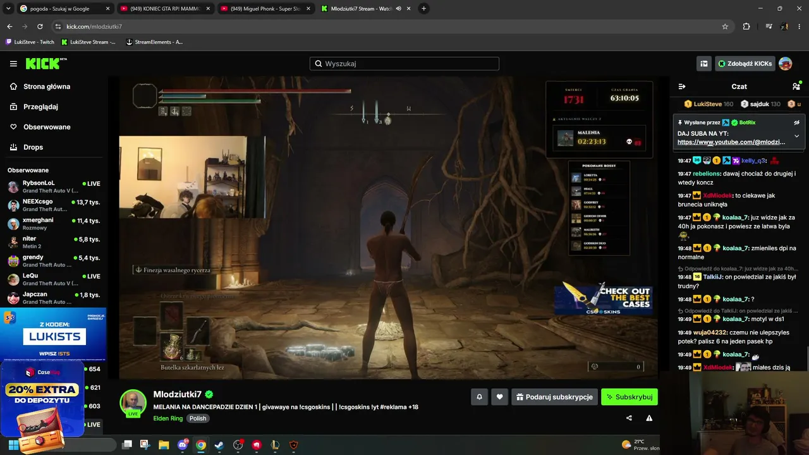Screen dimensions: 809x455
Task: Open the Windows Start menu
Action: (13, 445)
